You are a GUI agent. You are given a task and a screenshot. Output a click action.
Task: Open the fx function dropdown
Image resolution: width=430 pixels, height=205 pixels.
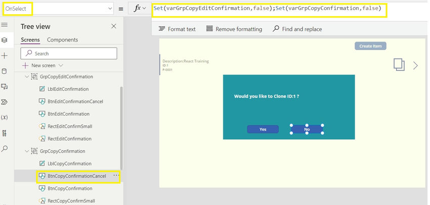pyautogui.click(x=140, y=9)
